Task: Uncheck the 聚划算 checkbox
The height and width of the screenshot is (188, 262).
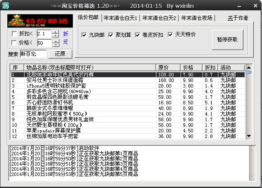Action: click(x=111, y=35)
